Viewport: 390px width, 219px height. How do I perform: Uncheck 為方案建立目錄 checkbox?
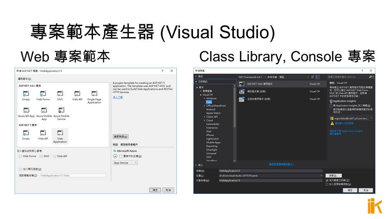[x=327, y=180]
